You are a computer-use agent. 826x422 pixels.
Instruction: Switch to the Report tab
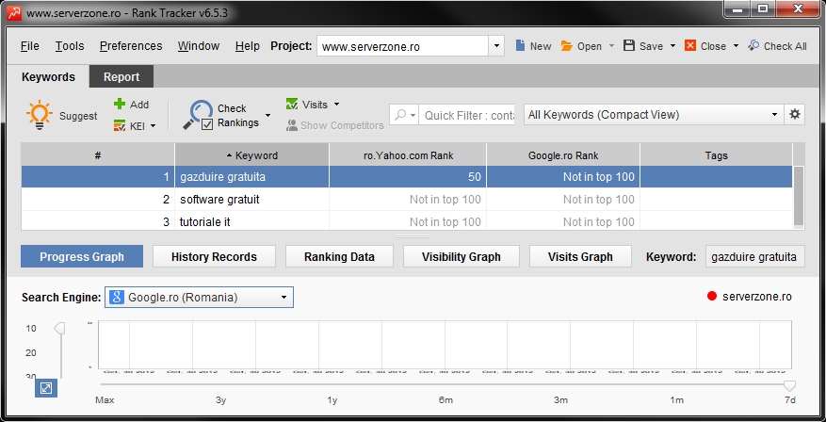point(121,77)
